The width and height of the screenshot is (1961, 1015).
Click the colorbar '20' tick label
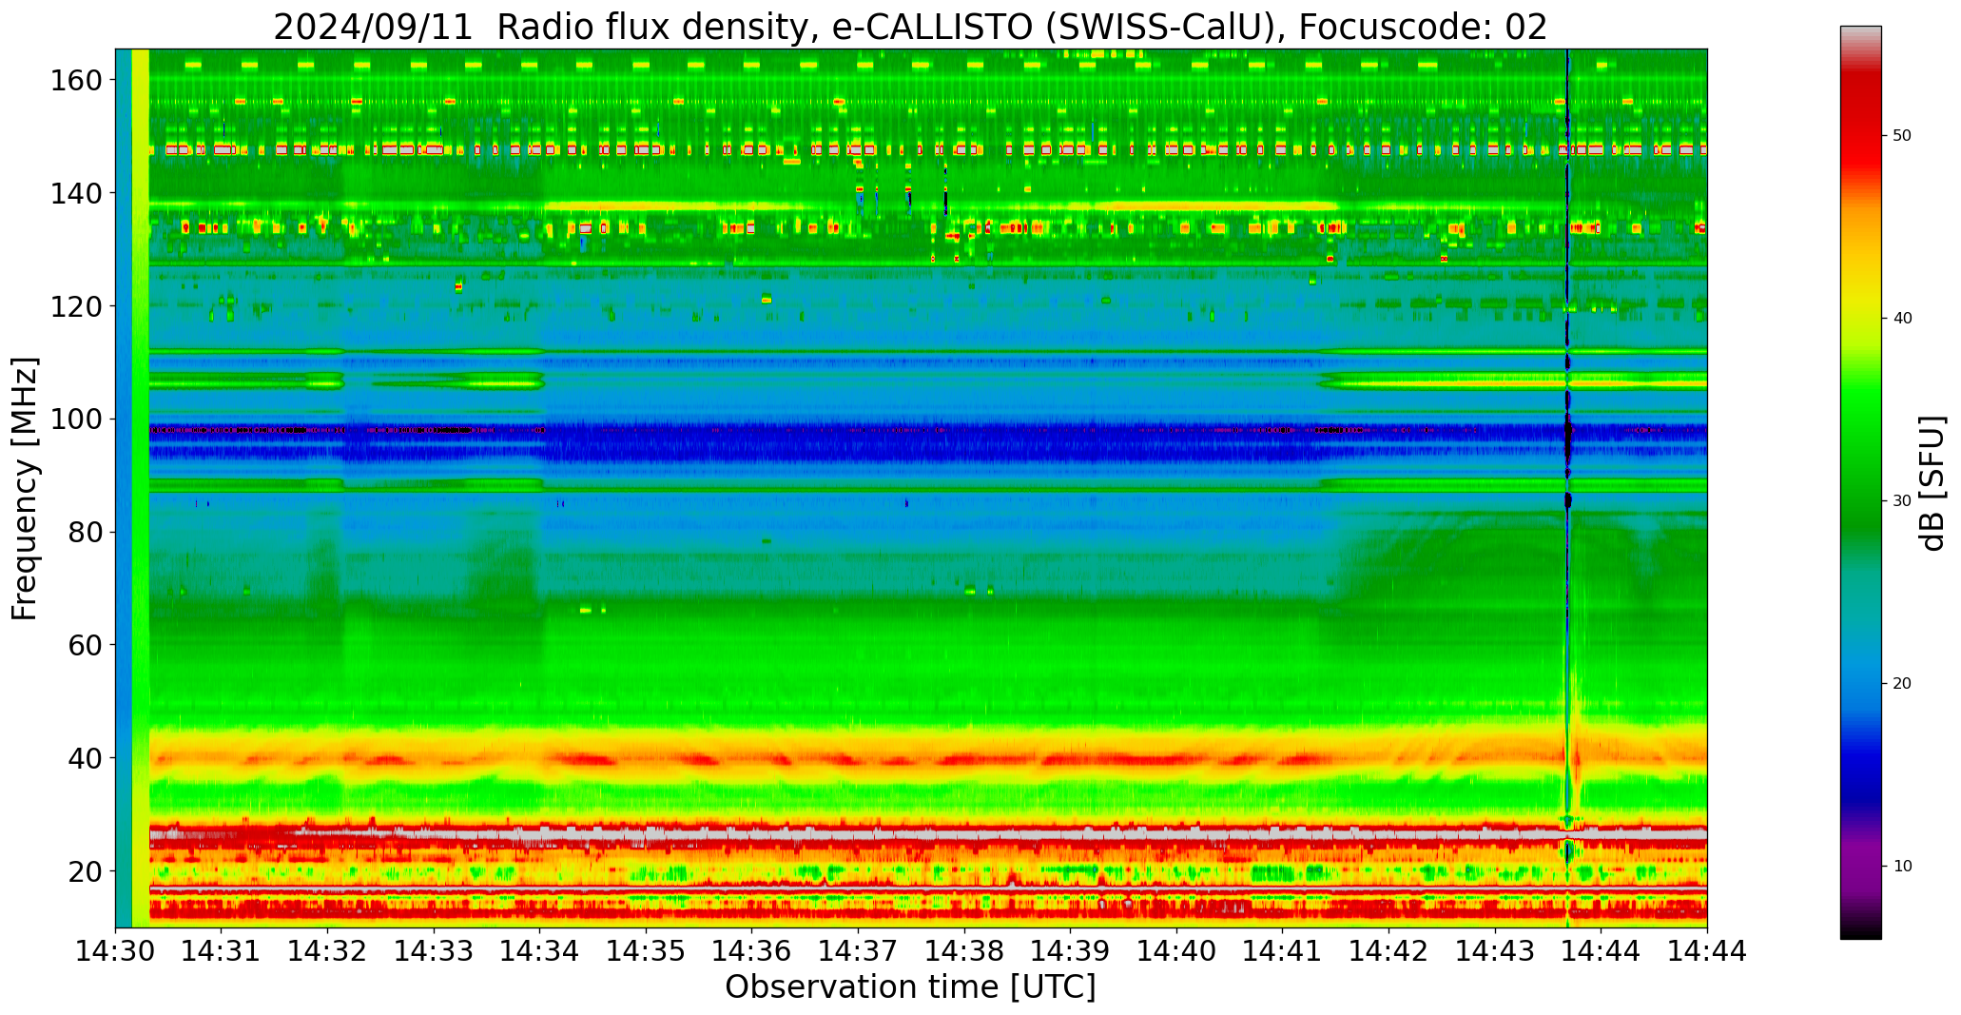point(1902,684)
